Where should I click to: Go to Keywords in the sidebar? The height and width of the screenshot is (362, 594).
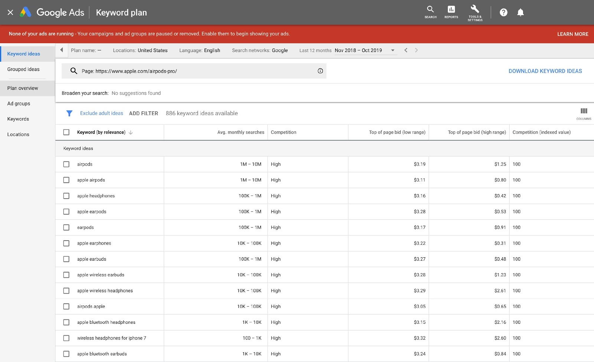18,119
